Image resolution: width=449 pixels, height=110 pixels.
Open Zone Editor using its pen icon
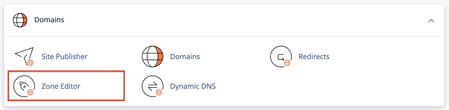24,86
